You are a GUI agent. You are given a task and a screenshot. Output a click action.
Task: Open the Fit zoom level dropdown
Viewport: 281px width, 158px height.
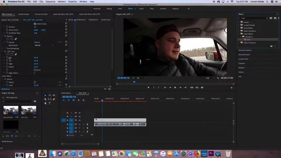coord(141,78)
